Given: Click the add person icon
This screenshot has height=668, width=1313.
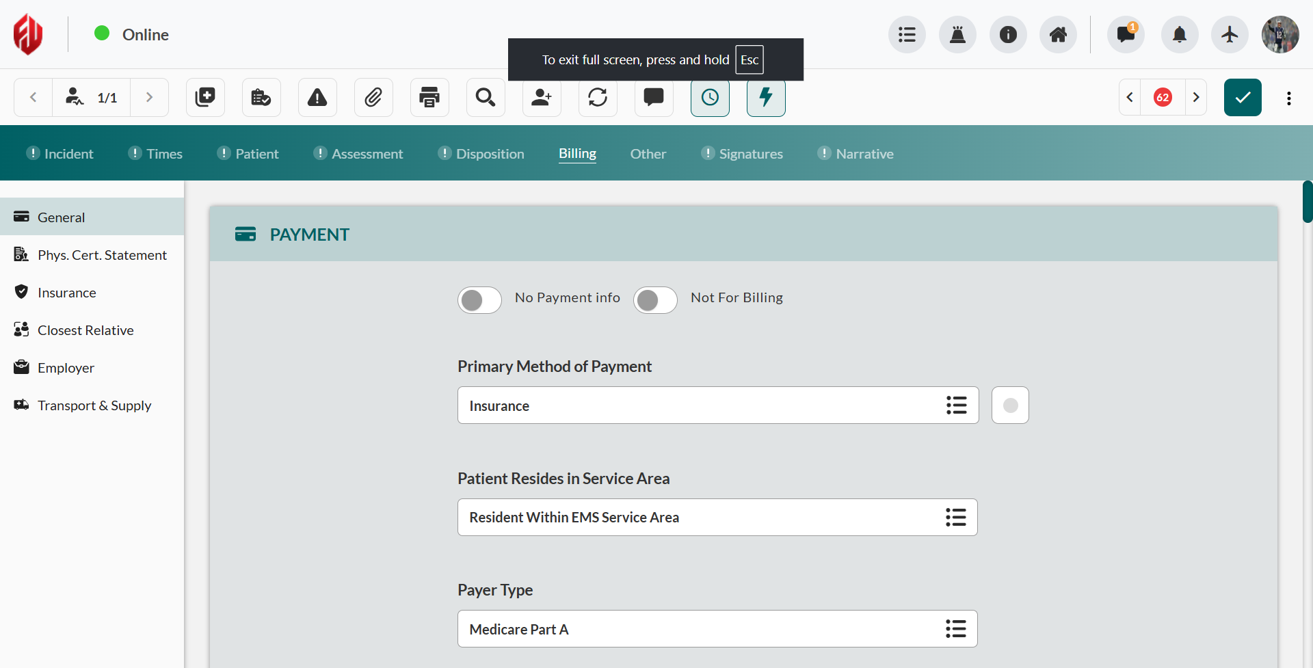Looking at the screenshot, I should point(542,98).
